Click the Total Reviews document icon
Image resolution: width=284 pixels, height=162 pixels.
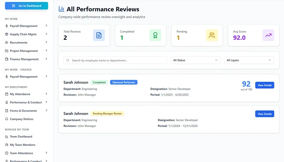99,35
